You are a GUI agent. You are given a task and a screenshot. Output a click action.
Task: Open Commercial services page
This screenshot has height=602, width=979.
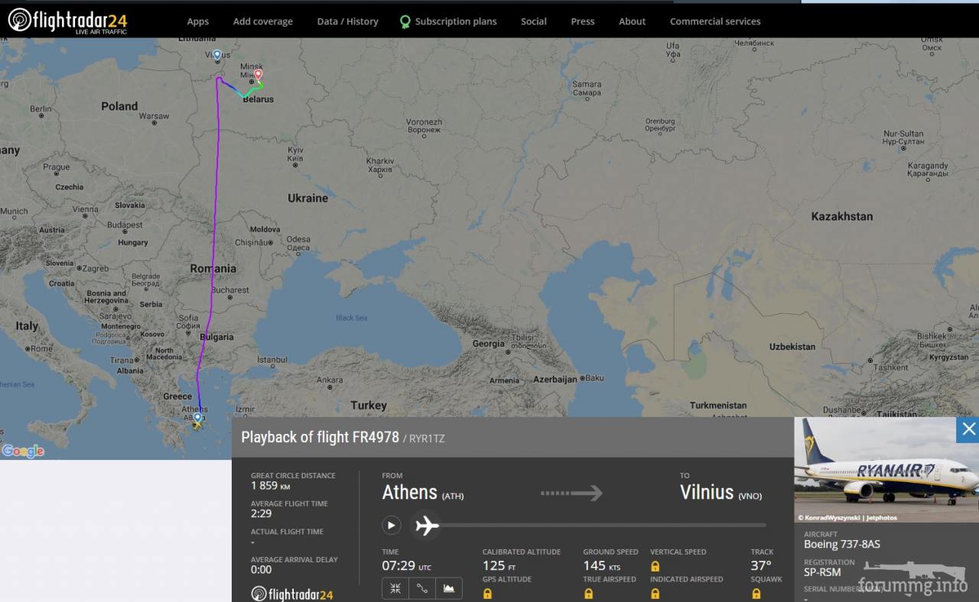click(x=715, y=21)
